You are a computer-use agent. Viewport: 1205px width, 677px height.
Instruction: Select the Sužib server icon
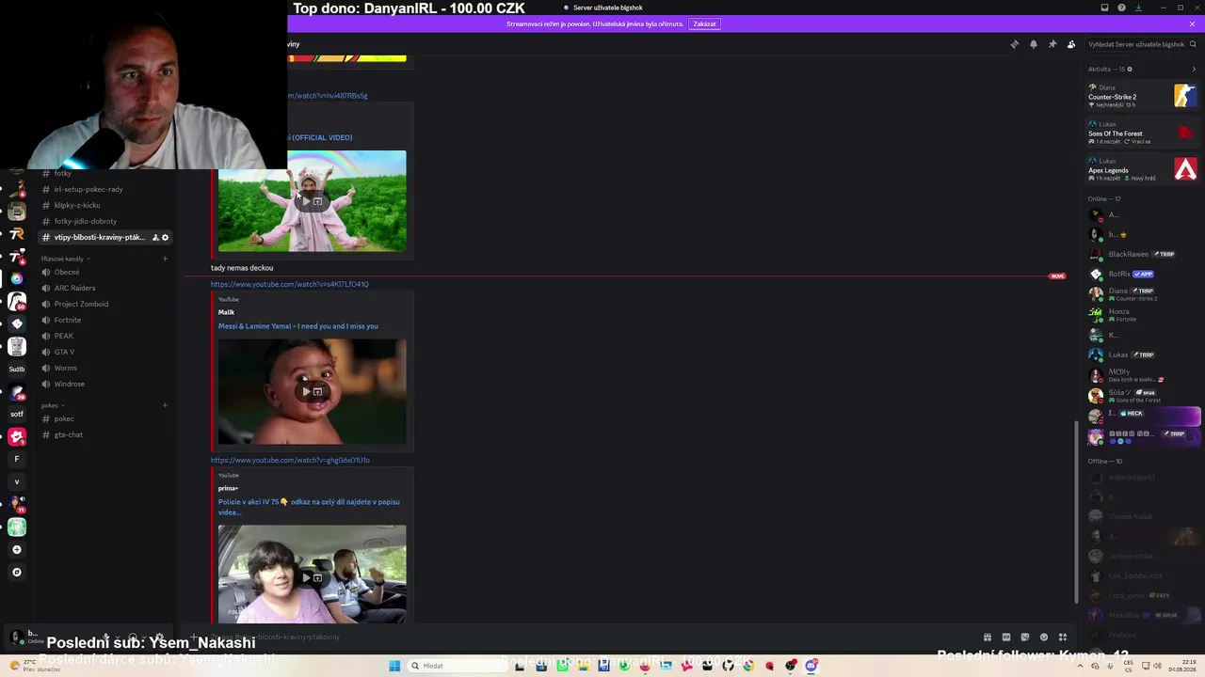17,369
